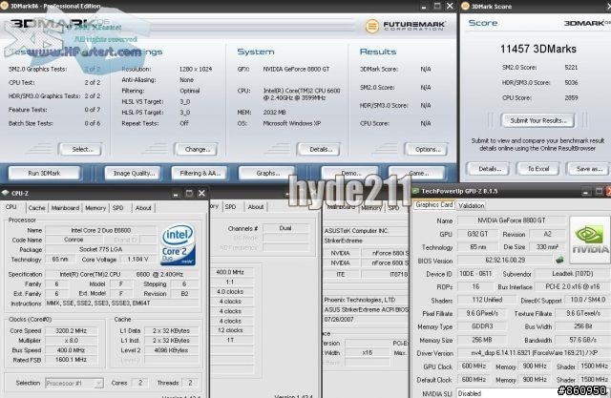The image size is (611, 398).
Task: Click the 3DMark Score title bar icon
Action: click(465, 6)
